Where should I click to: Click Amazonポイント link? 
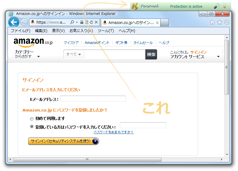pos(97,43)
